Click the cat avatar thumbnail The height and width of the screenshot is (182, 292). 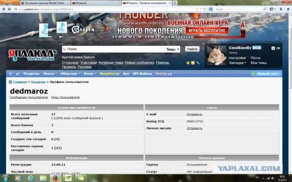click(216, 56)
